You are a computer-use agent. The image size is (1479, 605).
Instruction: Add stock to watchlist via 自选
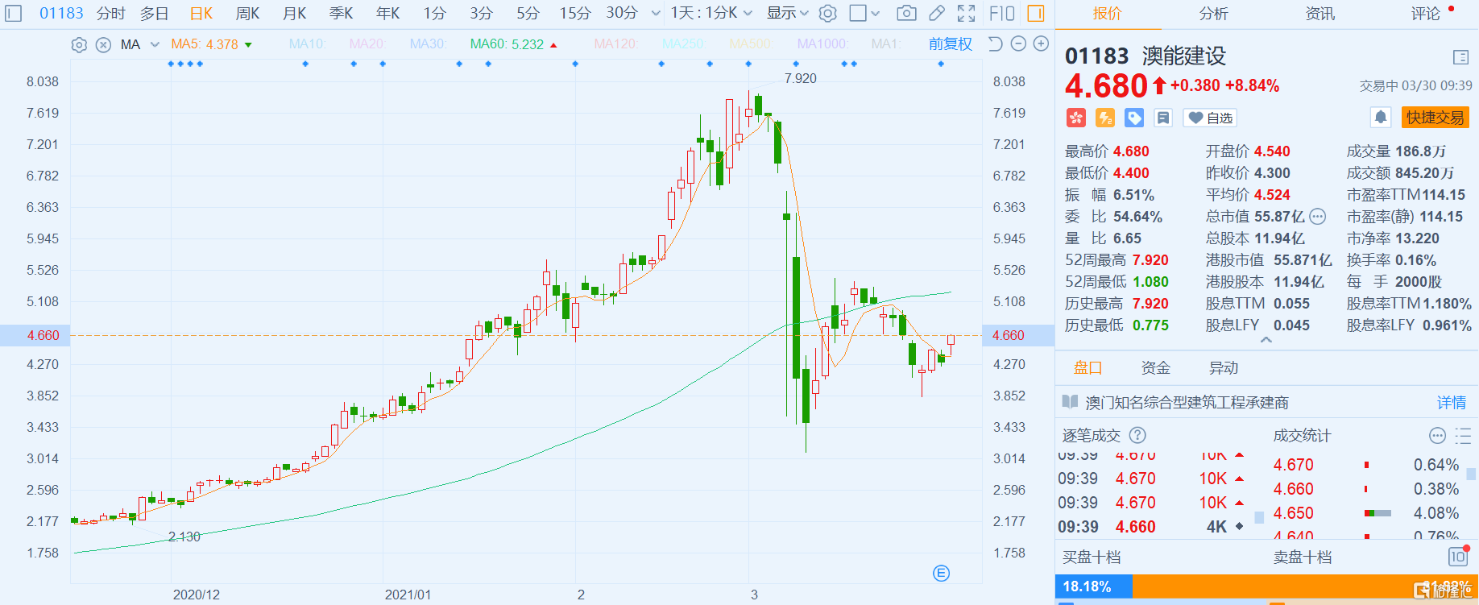click(x=1210, y=118)
